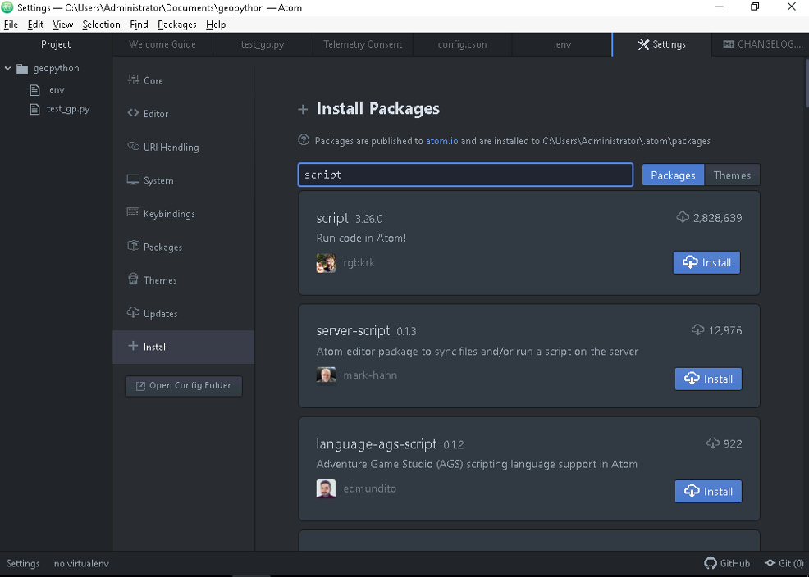The image size is (809, 577).
Task: Visit the atom.io website link
Action: pyautogui.click(x=441, y=140)
